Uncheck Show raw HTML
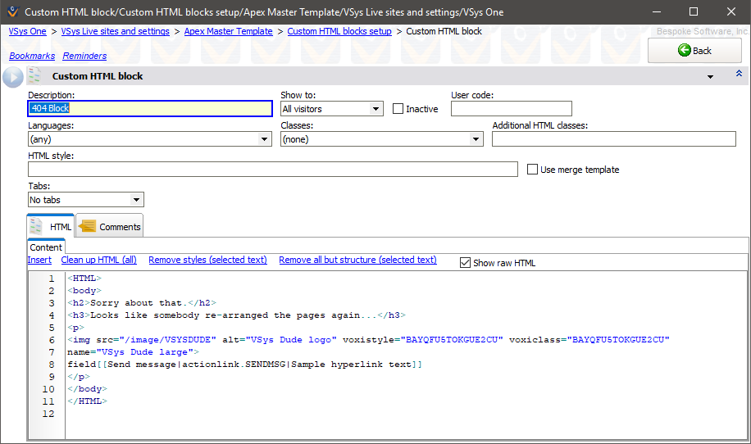Screen dimensions: 751x444 click(466, 263)
